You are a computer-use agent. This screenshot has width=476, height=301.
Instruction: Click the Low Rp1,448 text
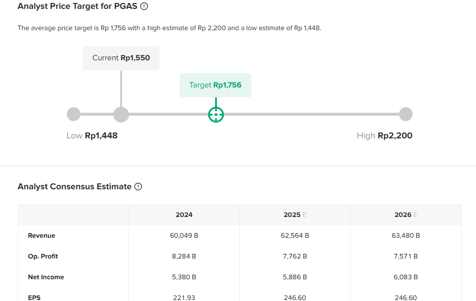click(92, 135)
